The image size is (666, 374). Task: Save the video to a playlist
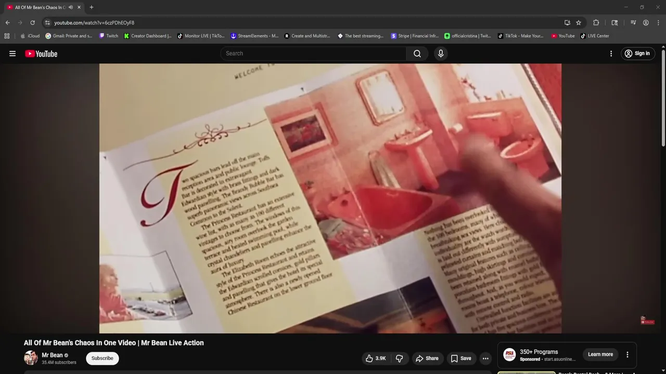pyautogui.click(x=461, y=358)
